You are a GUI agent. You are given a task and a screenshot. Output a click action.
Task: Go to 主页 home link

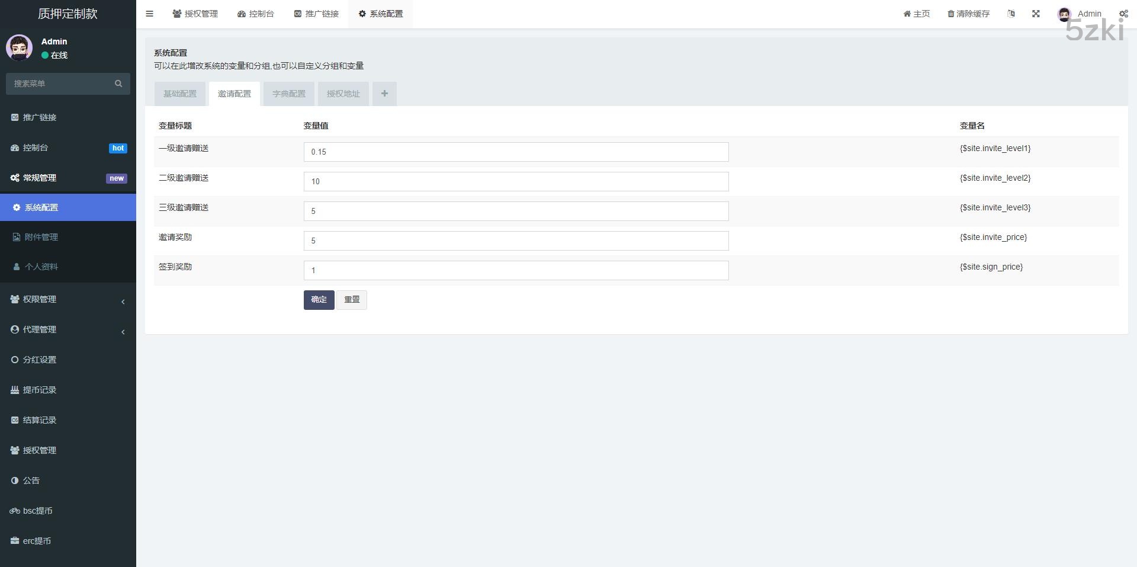click(917, 14)
